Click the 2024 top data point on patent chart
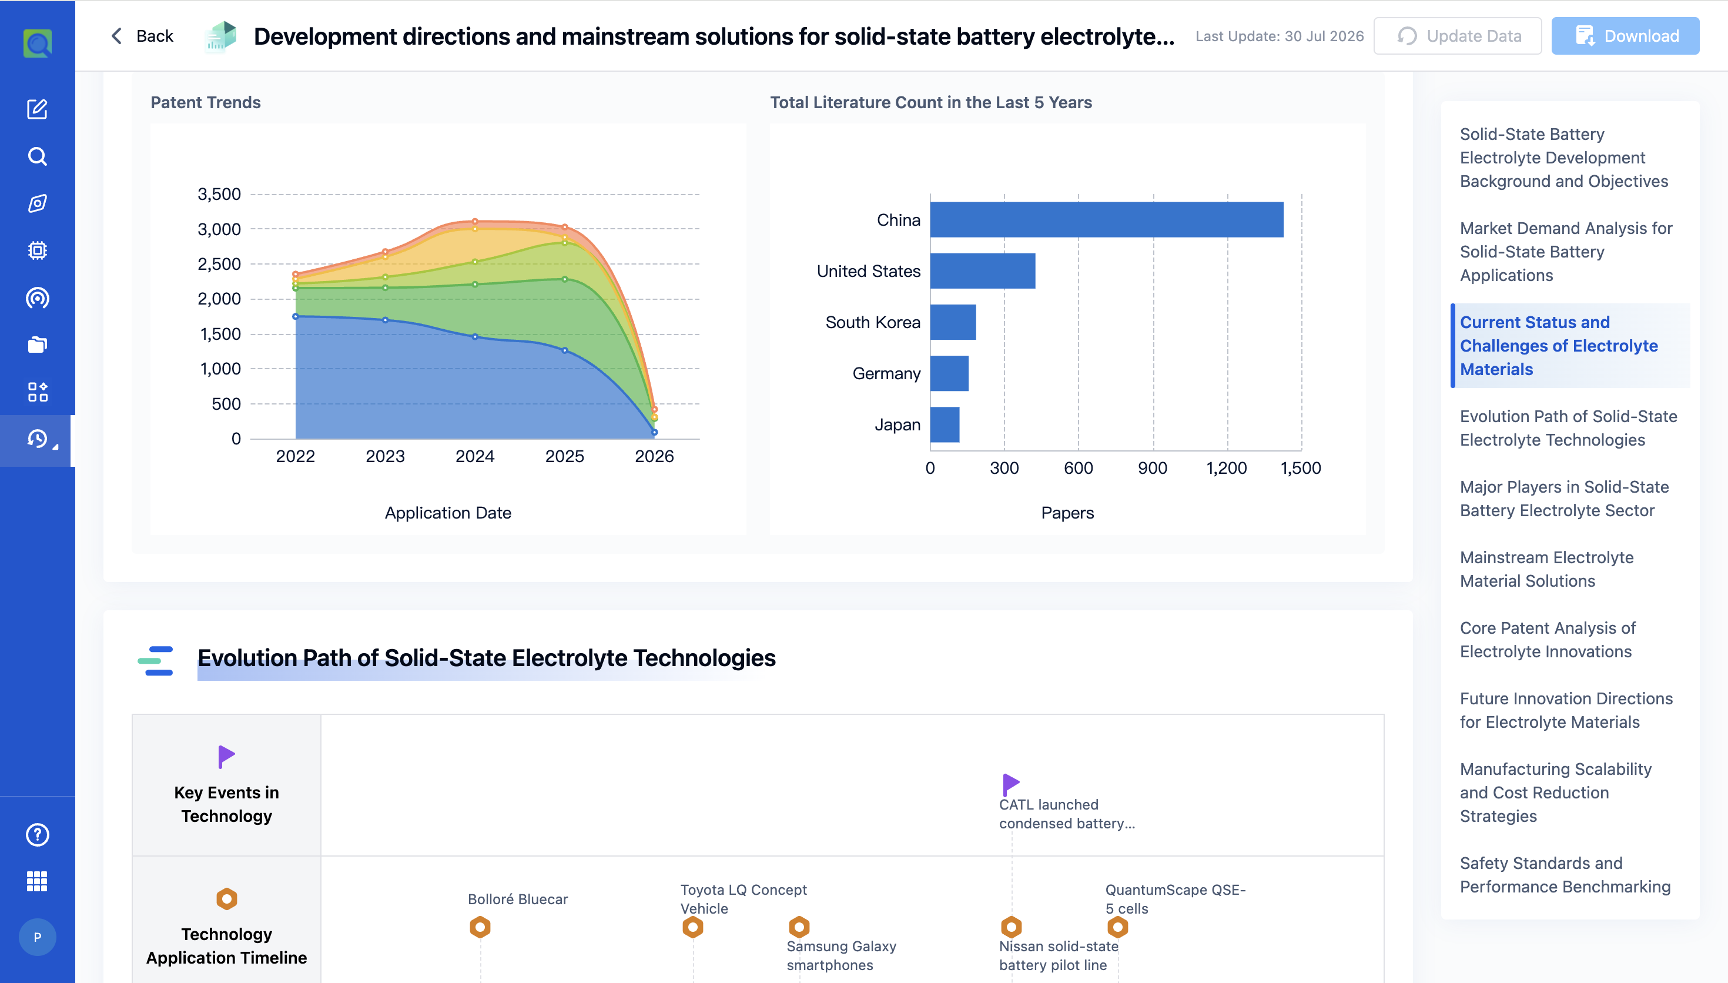 coord(475,221)
